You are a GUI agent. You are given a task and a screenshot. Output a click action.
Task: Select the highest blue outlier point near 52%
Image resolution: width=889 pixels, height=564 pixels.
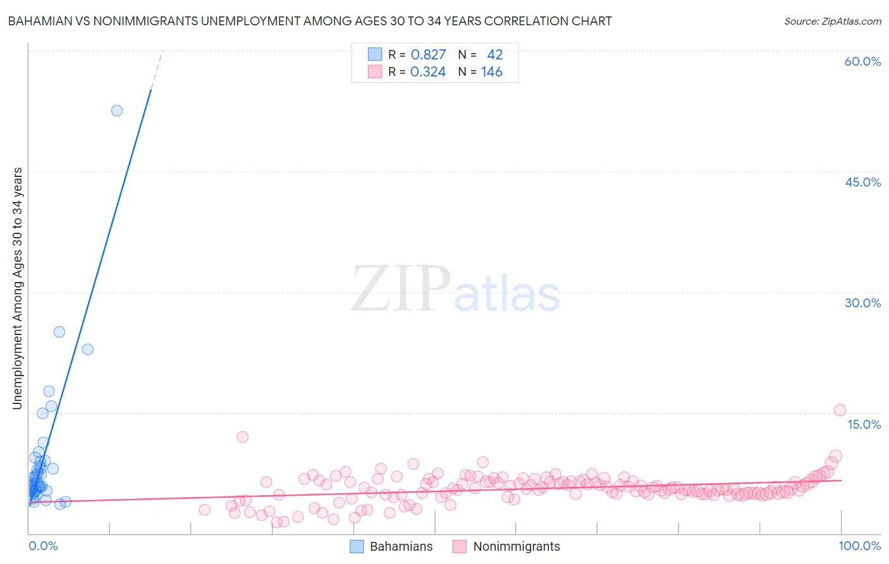[x=117, y=111]
